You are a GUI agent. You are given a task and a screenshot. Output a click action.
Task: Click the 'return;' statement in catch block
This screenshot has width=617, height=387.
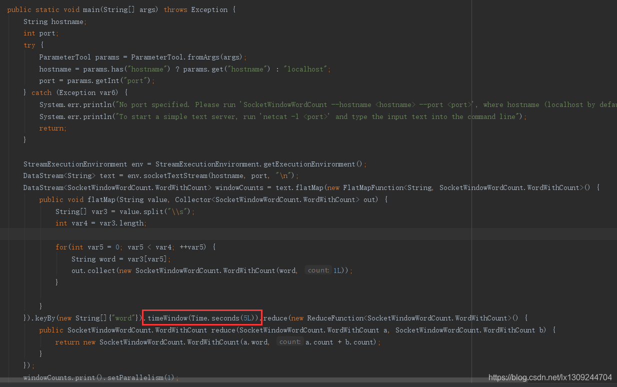click(53, 128)
